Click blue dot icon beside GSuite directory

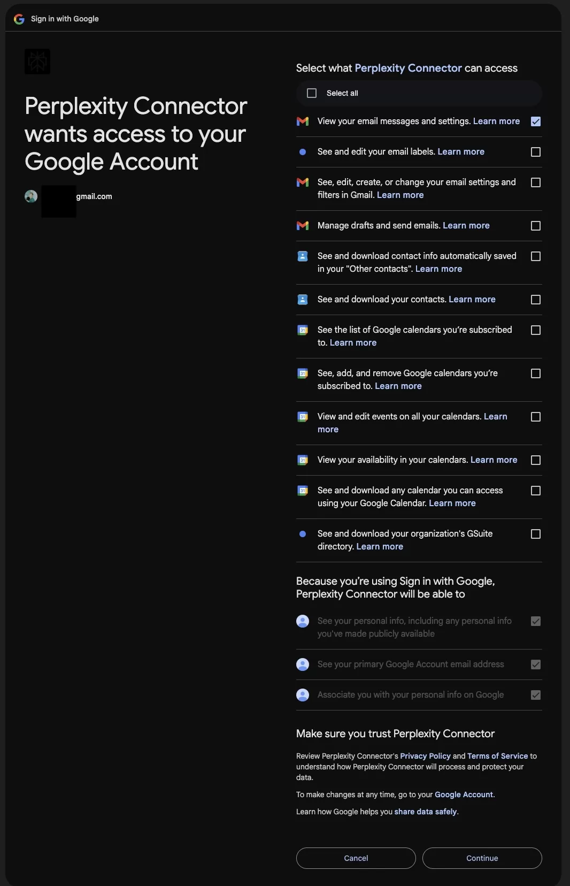tap(303, 534)
